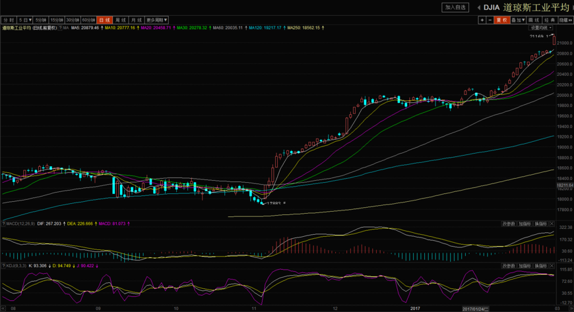
Task: Click the 加入自选 add to watchlist button
Action: (x=455, y=7)
